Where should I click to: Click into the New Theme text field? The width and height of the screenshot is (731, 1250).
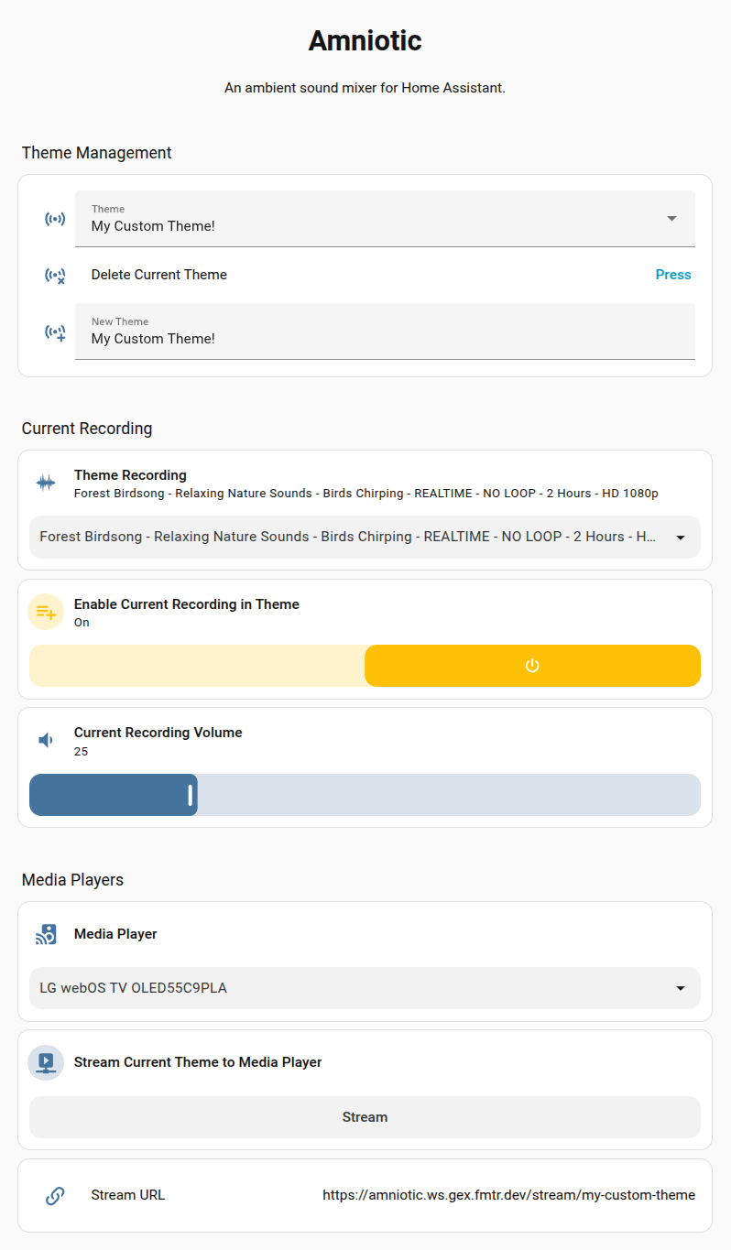[x=385, y=332]
